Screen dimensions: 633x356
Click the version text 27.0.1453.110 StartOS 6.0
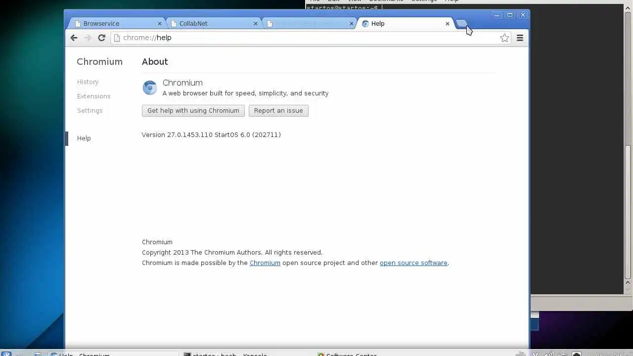click(211, 134)
